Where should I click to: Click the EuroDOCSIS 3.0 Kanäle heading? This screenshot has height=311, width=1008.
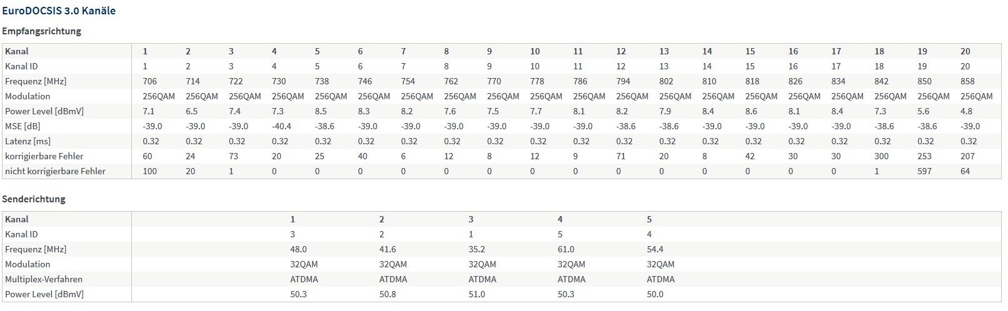pyautogui.click(x=59, y=11)
